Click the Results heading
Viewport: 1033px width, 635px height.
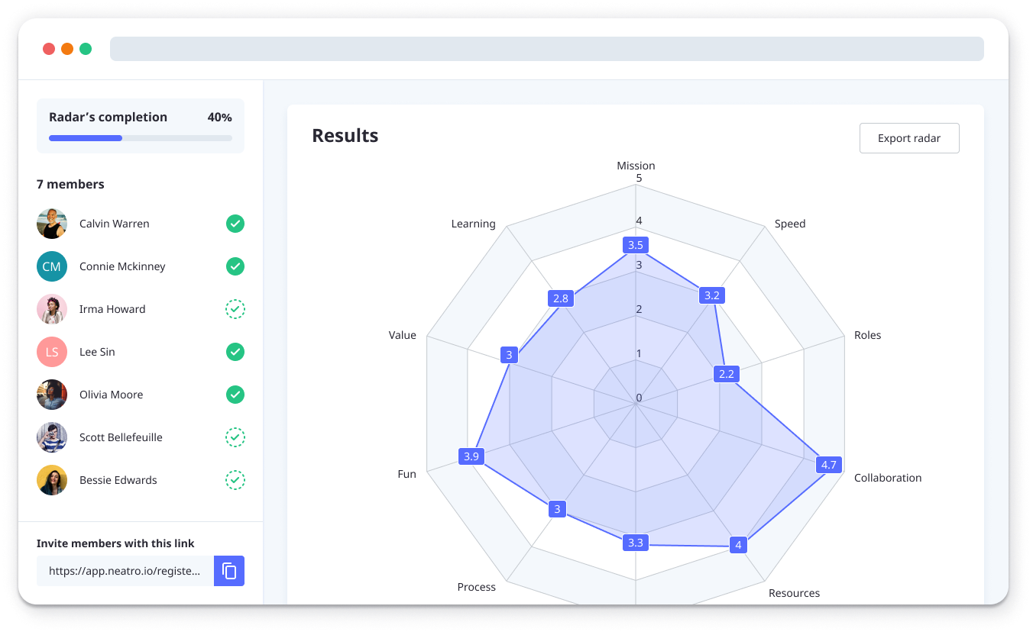pyautogui.click(x=345, y=136)
